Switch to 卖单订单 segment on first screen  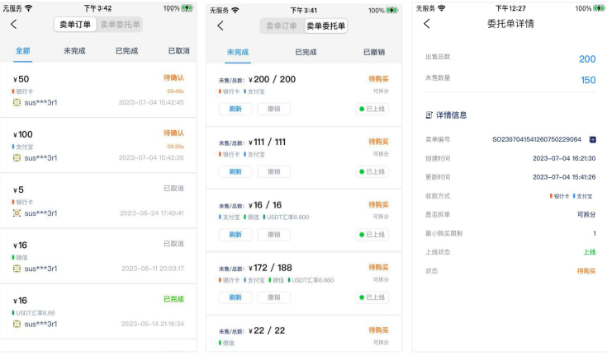pos(75,25)
